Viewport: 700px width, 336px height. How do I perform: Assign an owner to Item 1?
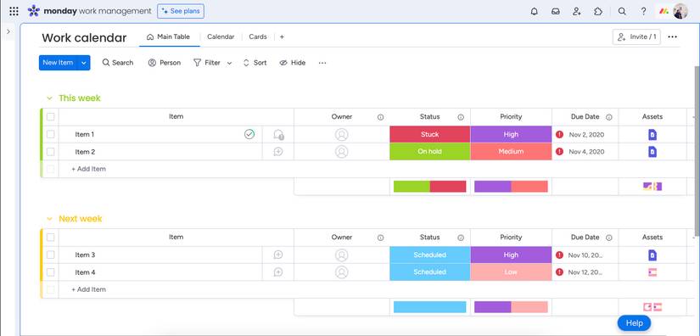[x=342, y=134]
